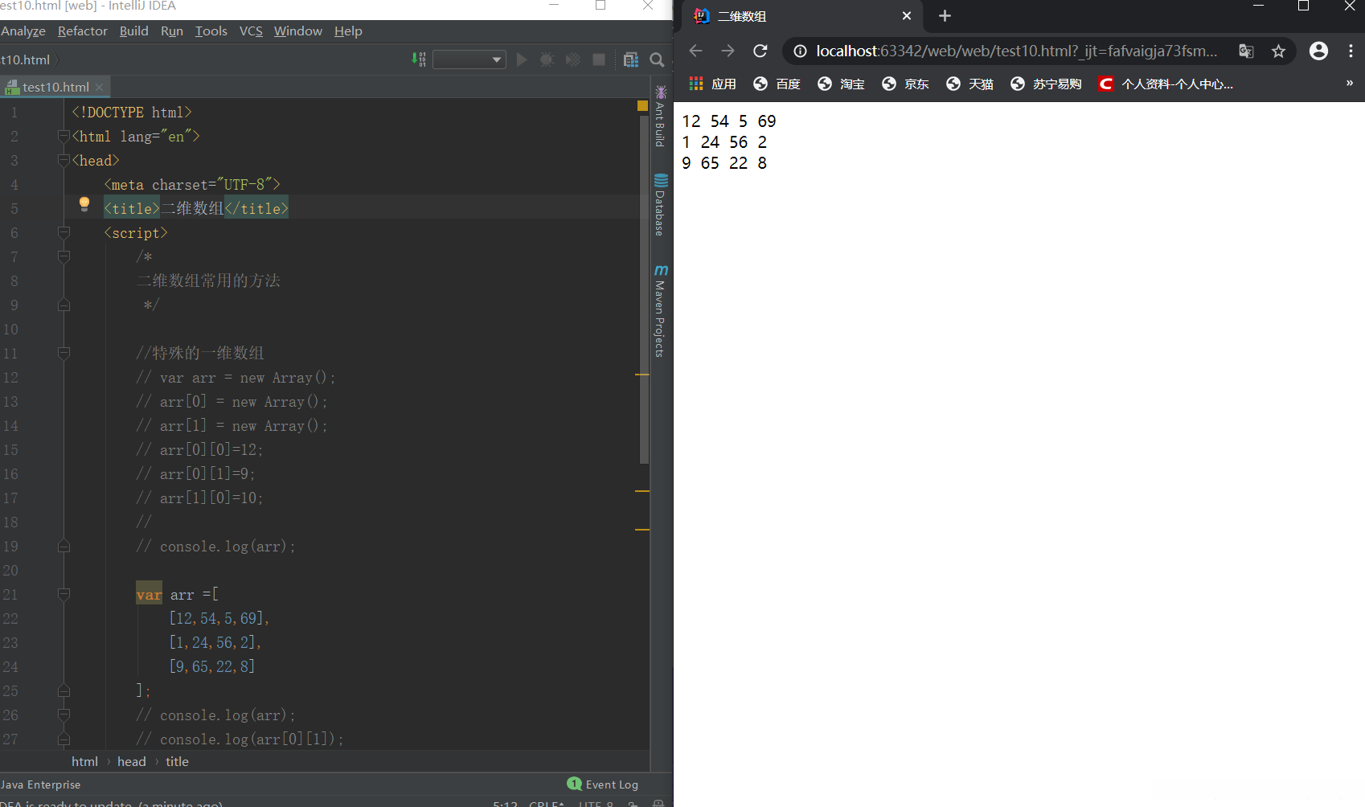Open the Project Structure dialog icon
Screen dimensions: 1365x807
pos(631,59)
